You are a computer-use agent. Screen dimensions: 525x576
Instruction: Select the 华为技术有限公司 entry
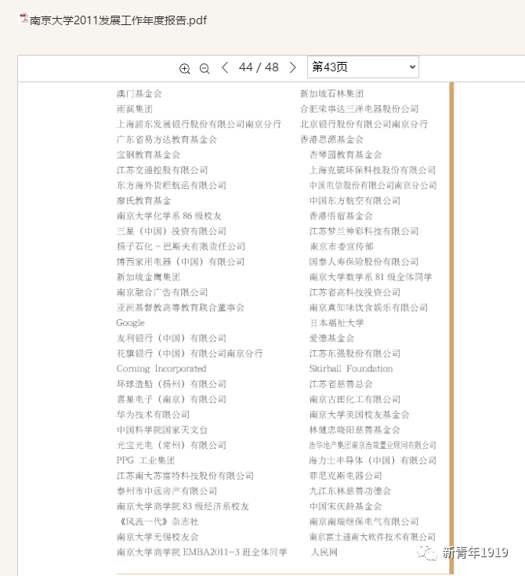[x=153, y=415]
